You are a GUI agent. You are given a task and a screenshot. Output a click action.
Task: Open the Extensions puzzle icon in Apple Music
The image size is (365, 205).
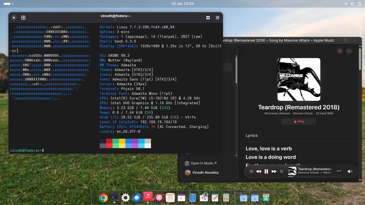pyautogui.click(x=345, y=40)
